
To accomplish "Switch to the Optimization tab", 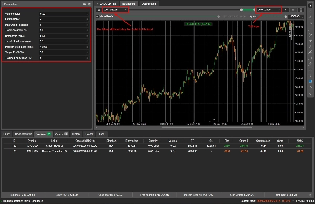I will [149, 4].
